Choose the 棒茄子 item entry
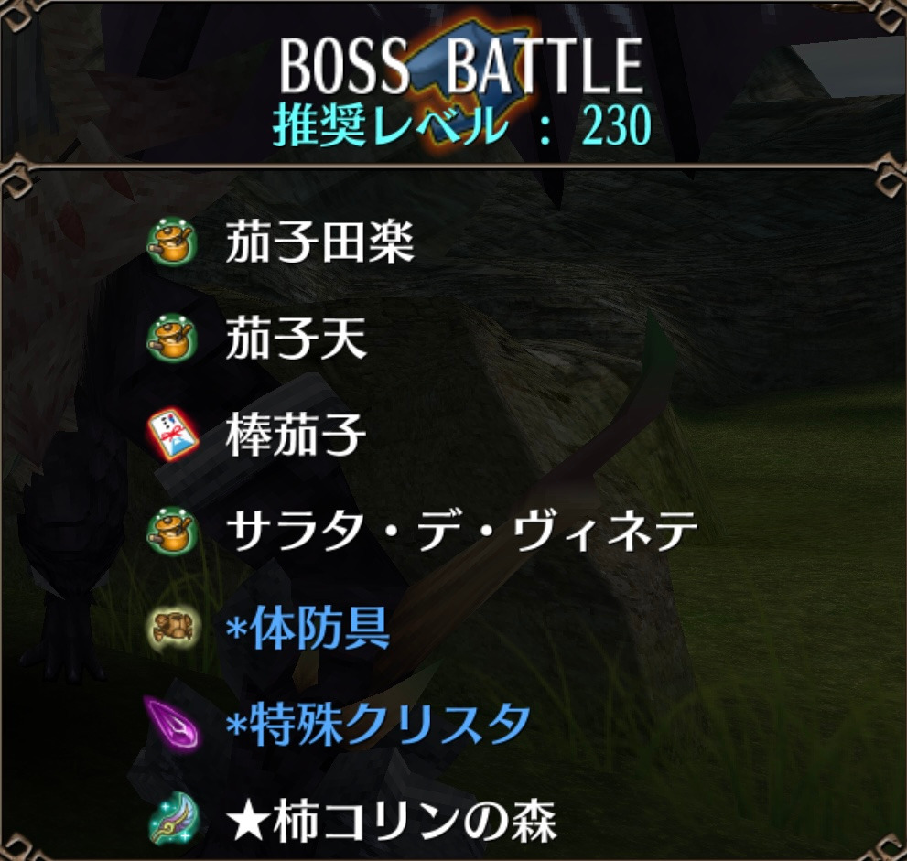 [x=297, y=435]
